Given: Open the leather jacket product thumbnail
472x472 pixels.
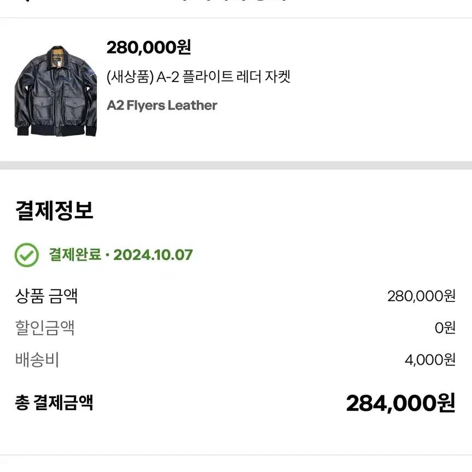Looking at the screenshot, I should click(x=56, y=91).
